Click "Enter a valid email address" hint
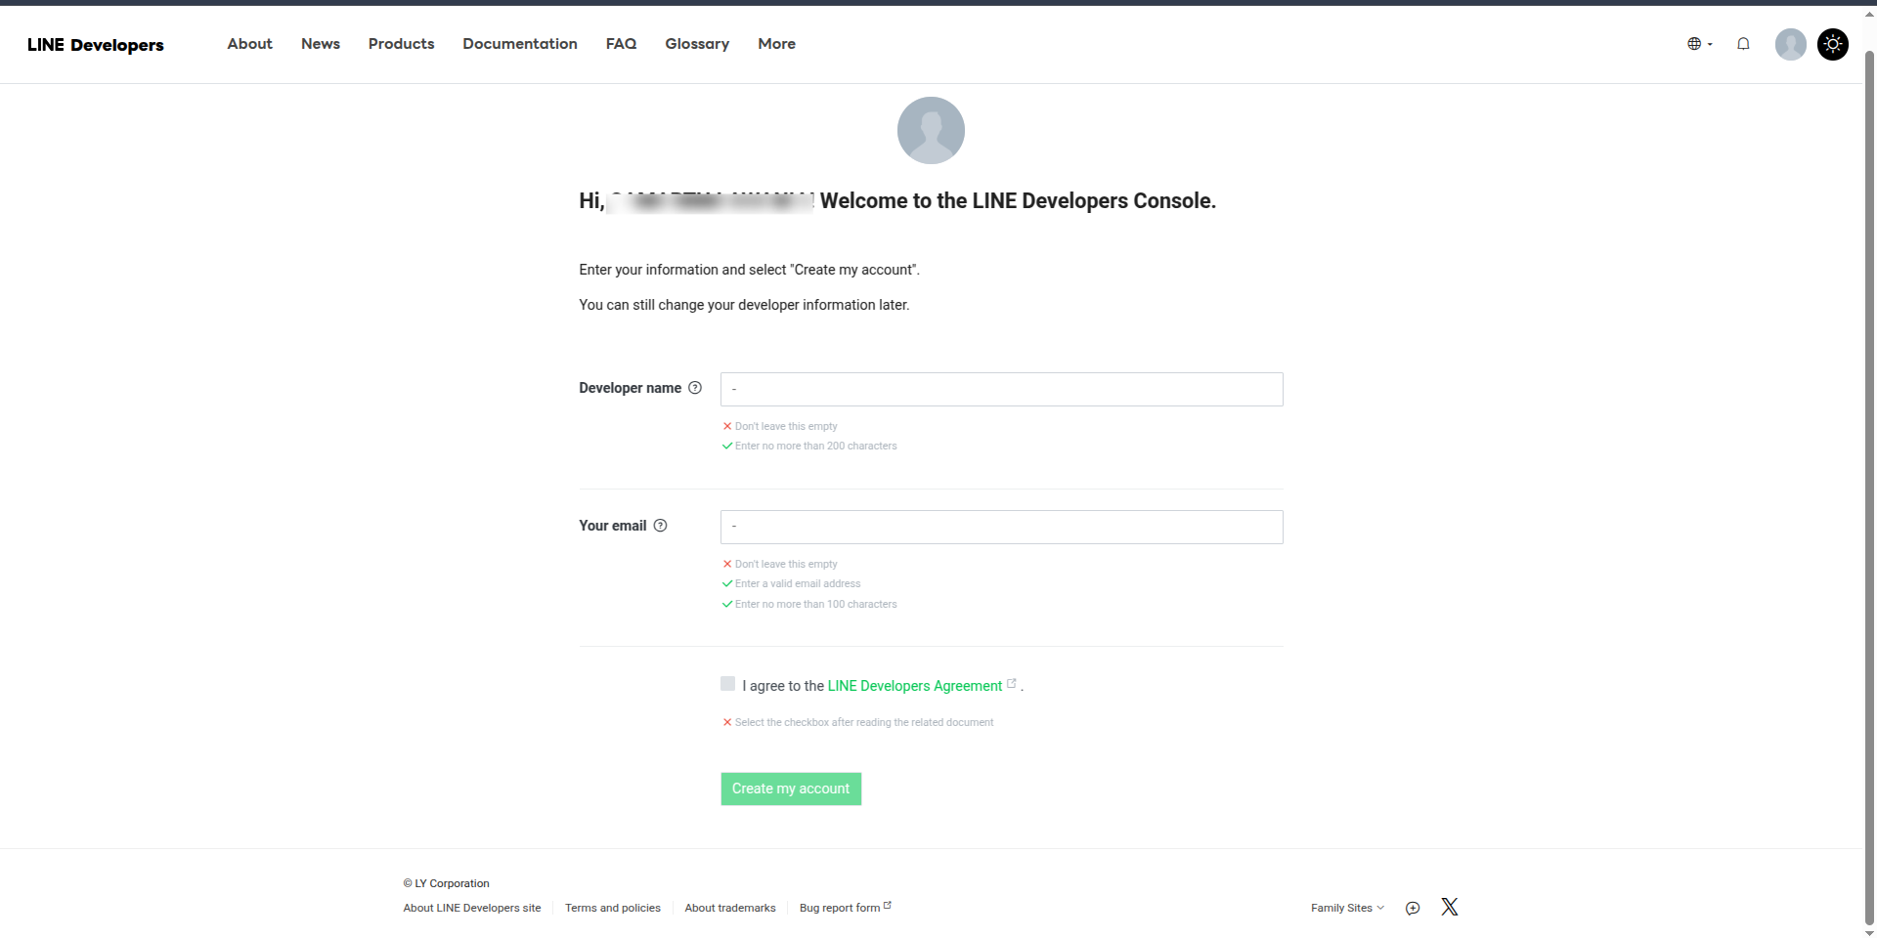The width and height of the screenshot is (1877, 938). (x=798, y=583)
